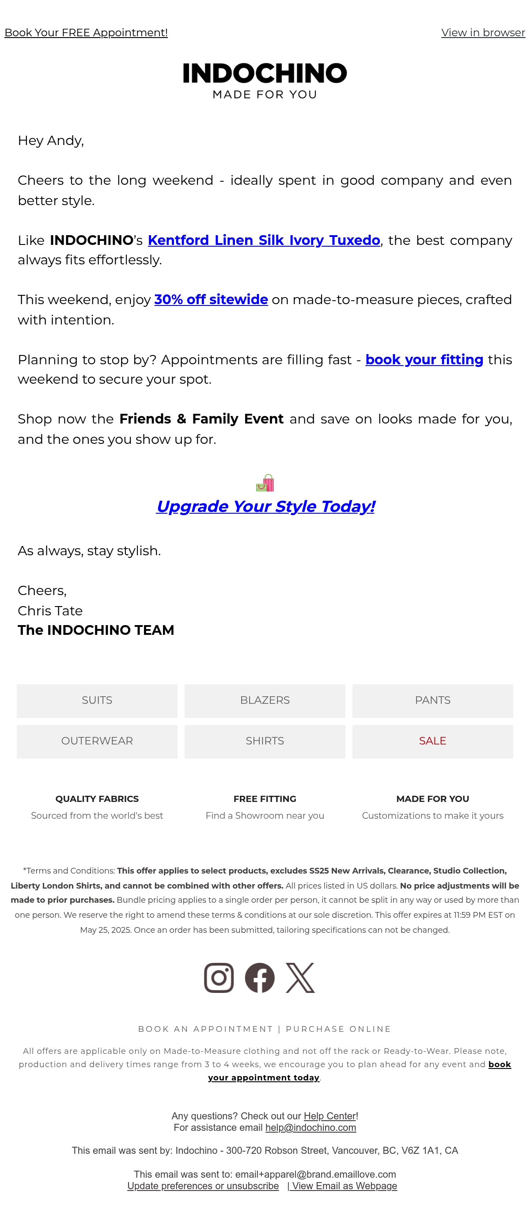The width and height of the screenshot is (530, 1206).
Task: Open the Help Center link
Action: pyautogui.click(x=330, y=1116)
